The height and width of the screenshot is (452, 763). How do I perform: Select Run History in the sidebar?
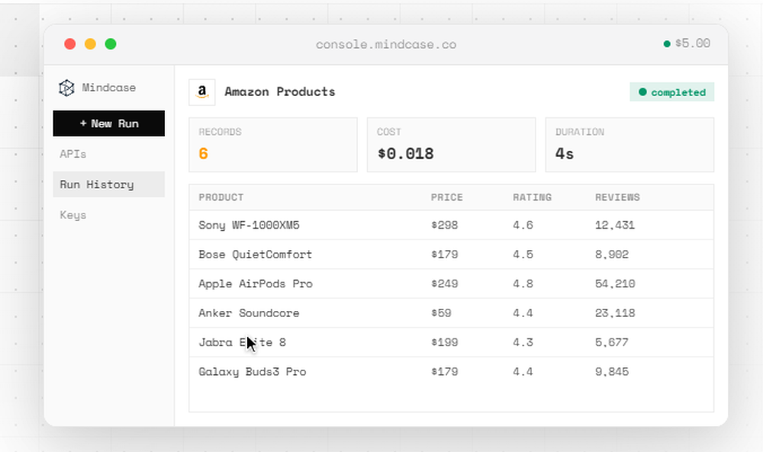pos(109,184)
